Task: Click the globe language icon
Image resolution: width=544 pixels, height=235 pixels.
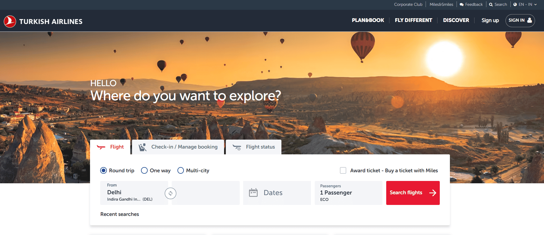Action: 515,5
